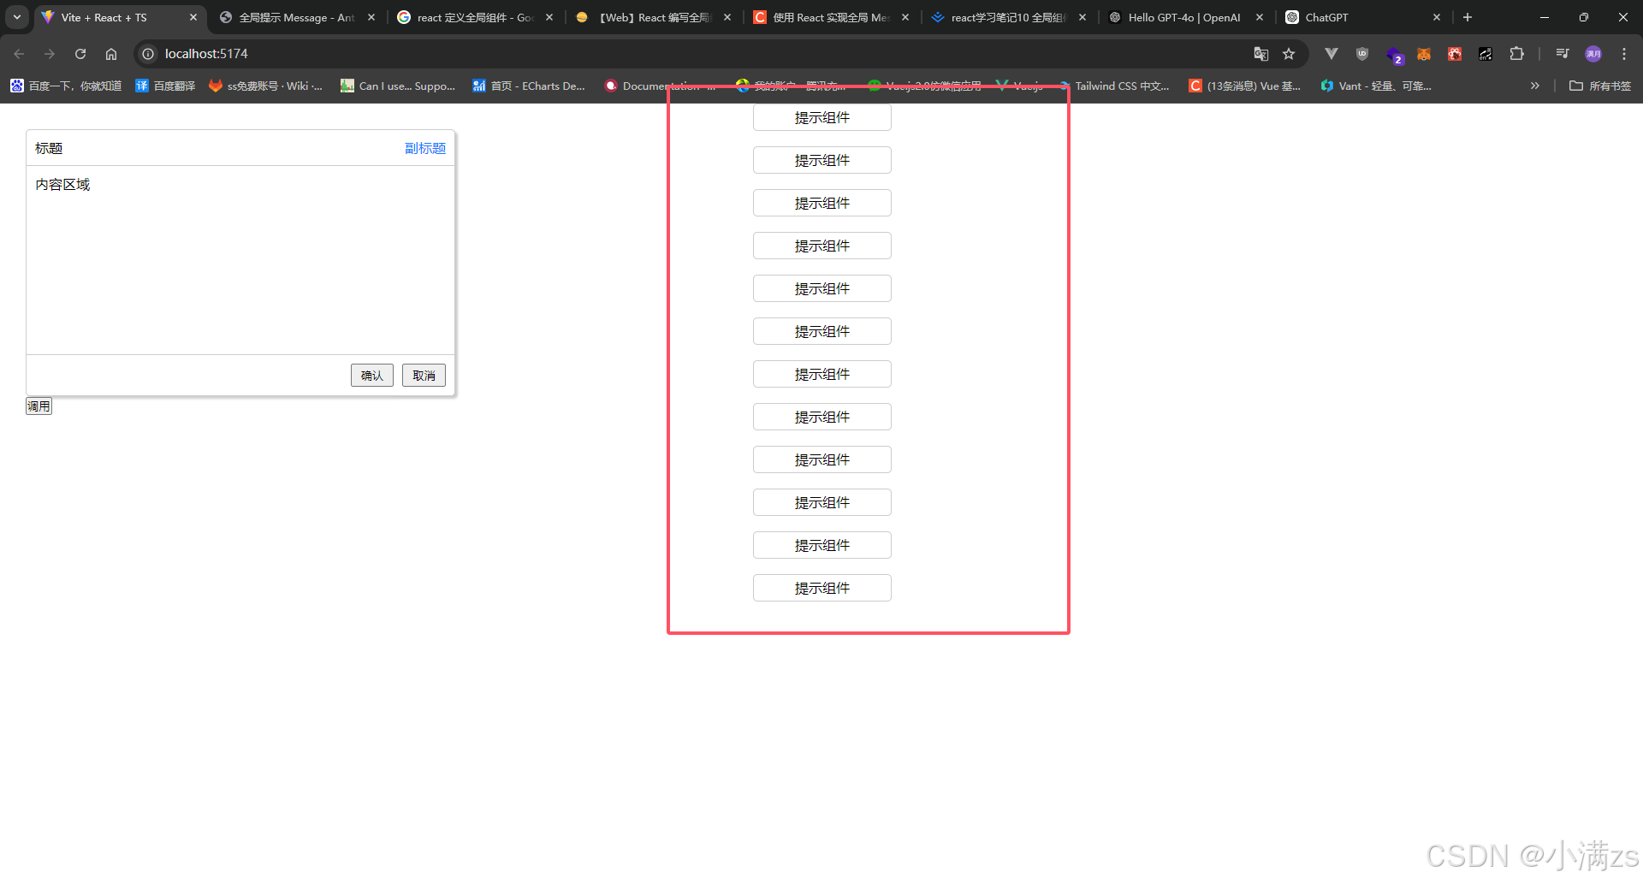
Task: Confirm with the 确认 button
Action: (x=372, y=376)
